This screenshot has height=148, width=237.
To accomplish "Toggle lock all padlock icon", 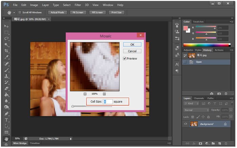I will click(x=209, y=117).
